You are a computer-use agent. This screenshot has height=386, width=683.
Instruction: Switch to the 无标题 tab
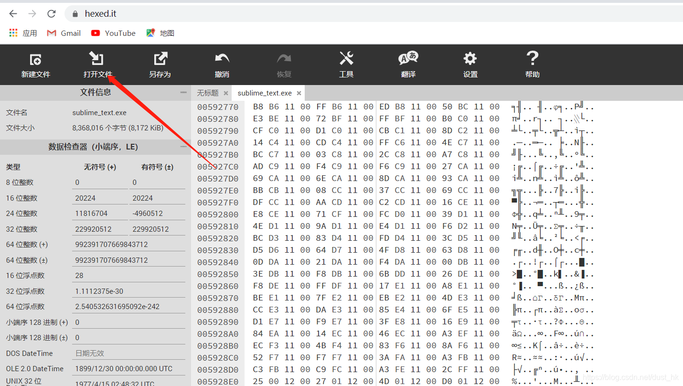tap(208, 93)
